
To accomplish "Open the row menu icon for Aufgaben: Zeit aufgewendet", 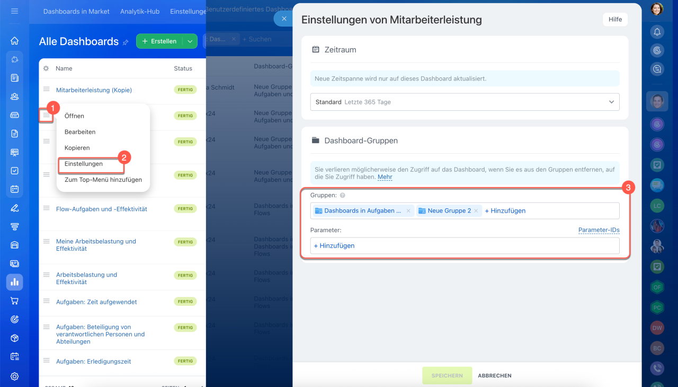I will [47, 301].
